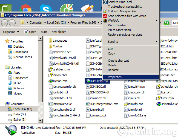Expand the WinRAR submenu arrow
Screen dimensions: 178x137
point(157,21)
